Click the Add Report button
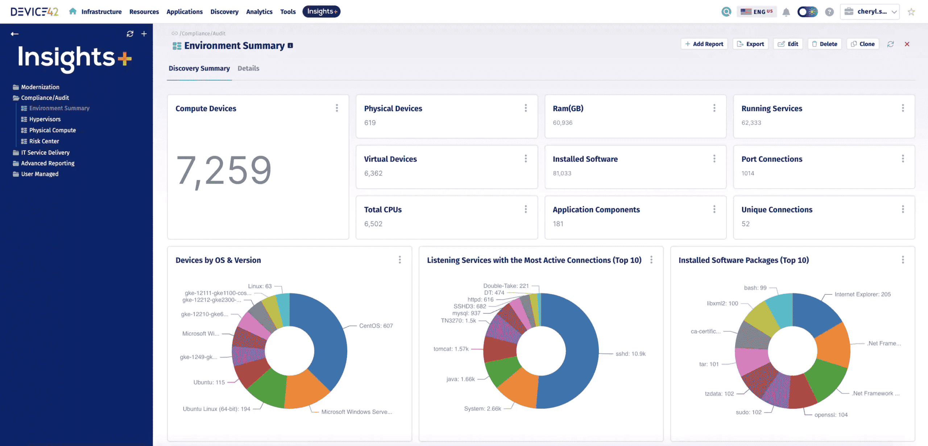928x446 pixels. [704, 43]
